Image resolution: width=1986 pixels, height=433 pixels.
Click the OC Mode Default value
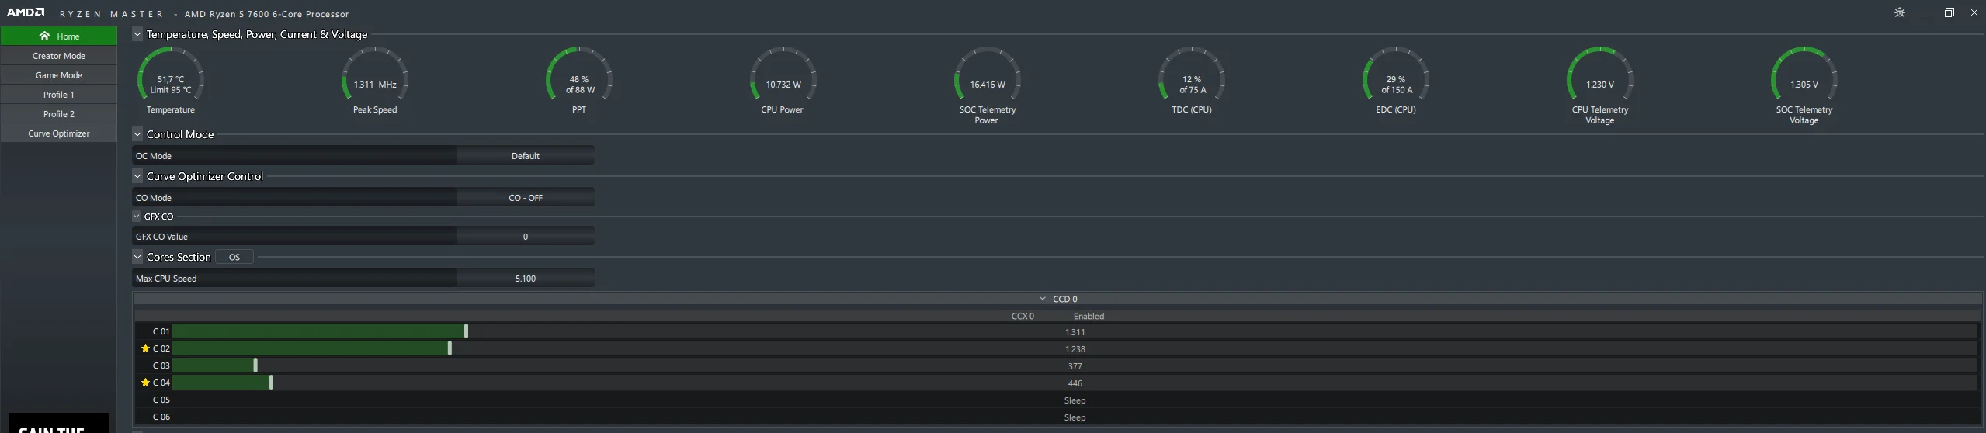[x=526, y=156]
